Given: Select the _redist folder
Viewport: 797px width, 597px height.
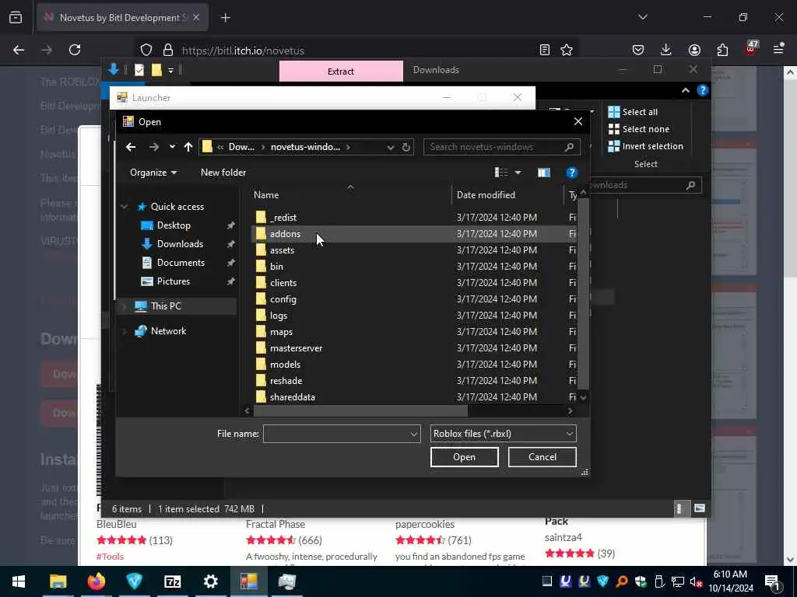Looking at the screenshot, I should click(283, 218).
